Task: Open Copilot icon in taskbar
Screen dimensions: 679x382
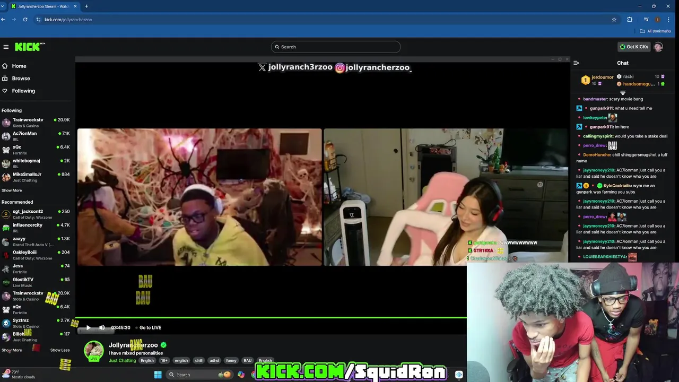Action: (x=241, y=375)
